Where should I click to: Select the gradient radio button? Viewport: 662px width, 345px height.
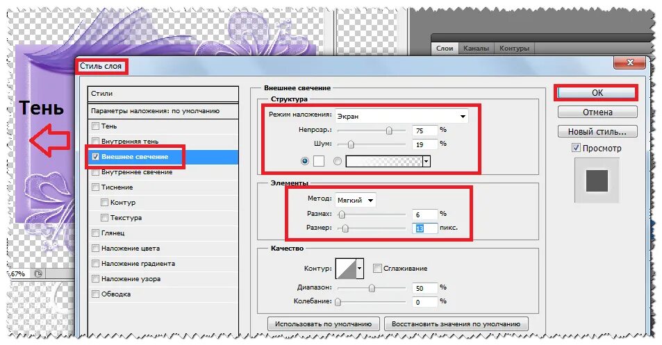[338, 161]
